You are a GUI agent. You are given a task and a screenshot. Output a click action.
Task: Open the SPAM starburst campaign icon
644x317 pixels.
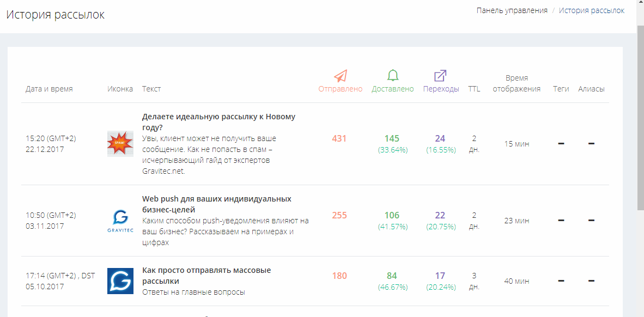[x=120, y=144]
